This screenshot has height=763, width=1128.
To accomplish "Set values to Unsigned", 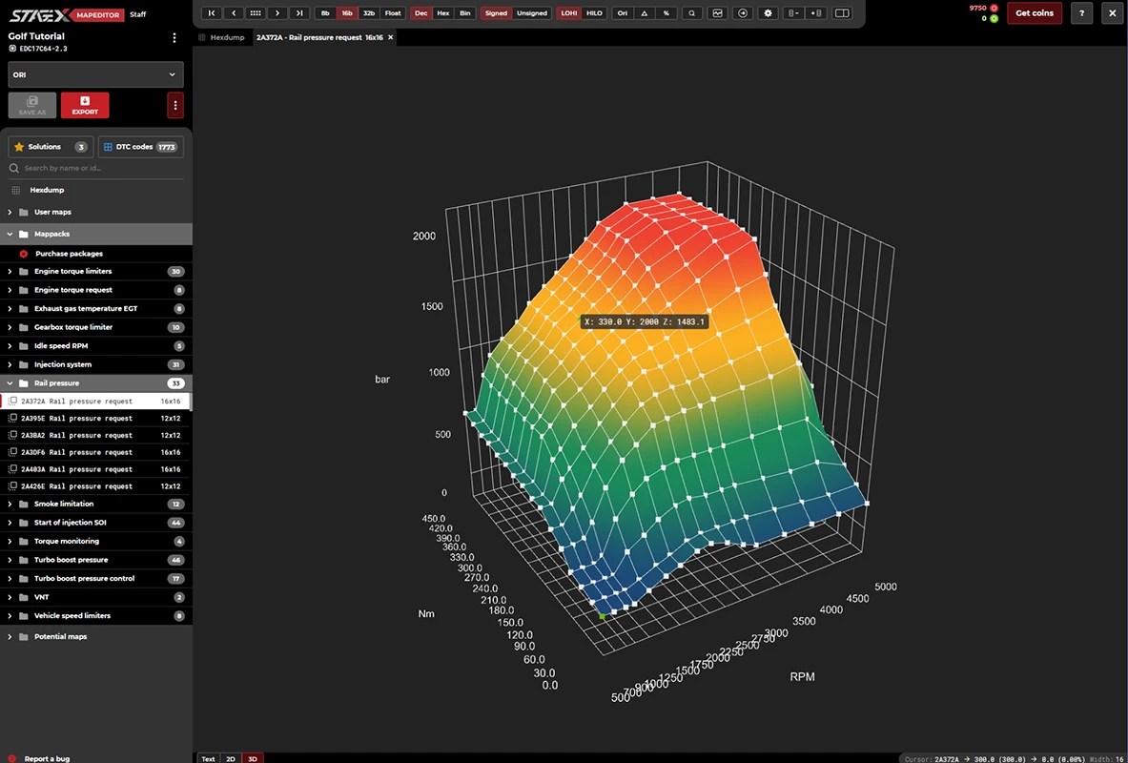I will click(532, 13).
